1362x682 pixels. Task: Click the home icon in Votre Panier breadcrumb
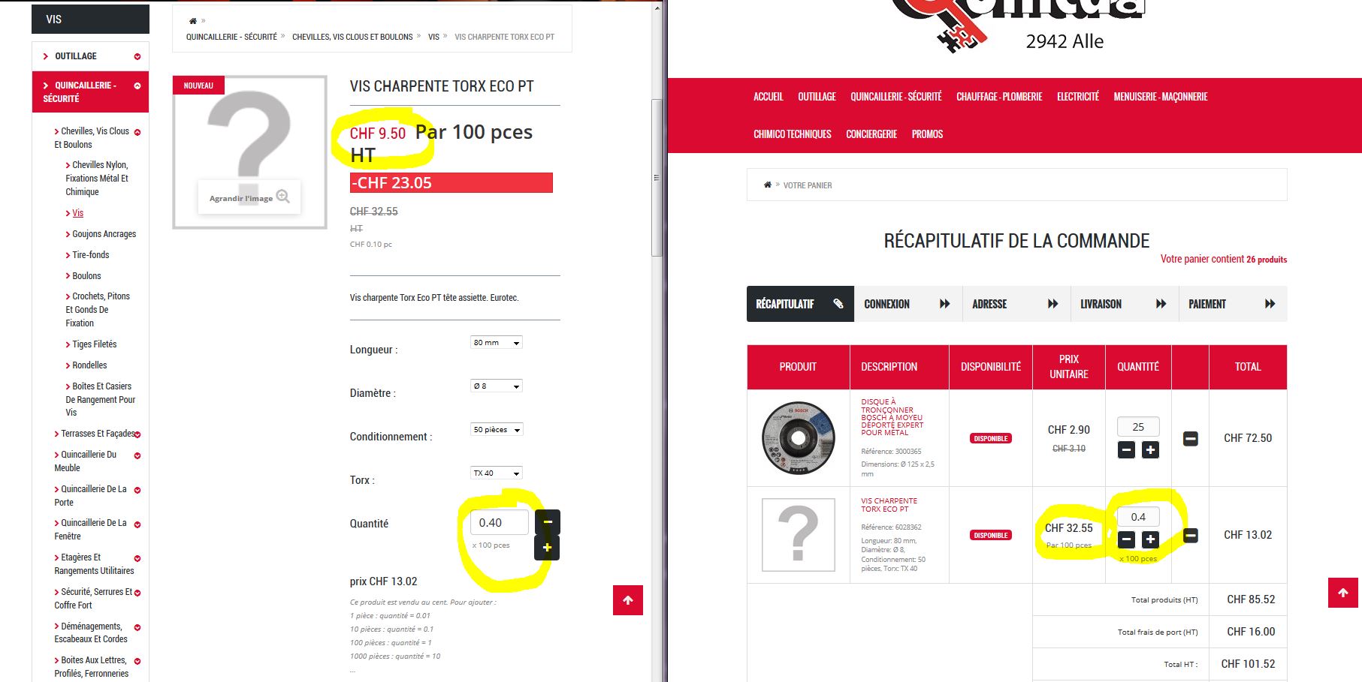click(767, 185)
